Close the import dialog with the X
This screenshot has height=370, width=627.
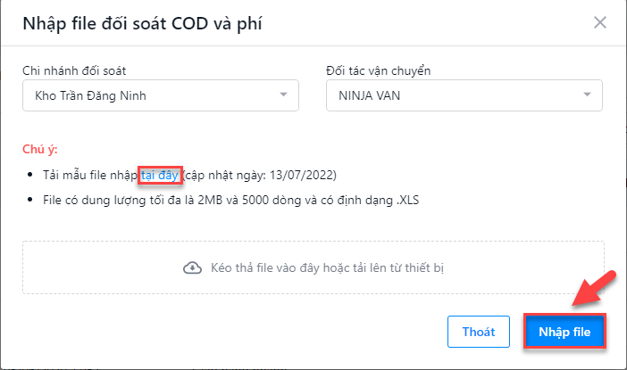point(600,22)
